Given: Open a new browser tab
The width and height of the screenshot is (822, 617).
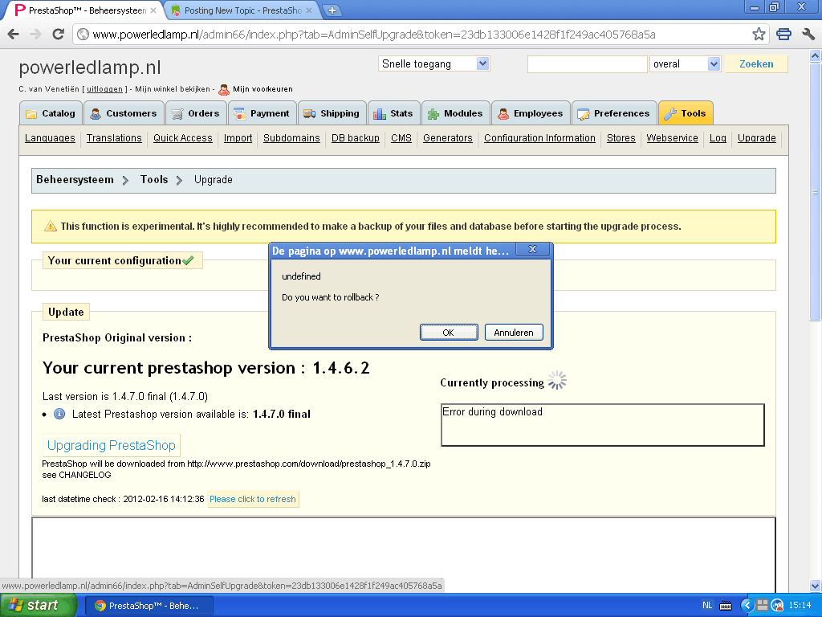Looking at the screenshot, I should pos(332,10).
